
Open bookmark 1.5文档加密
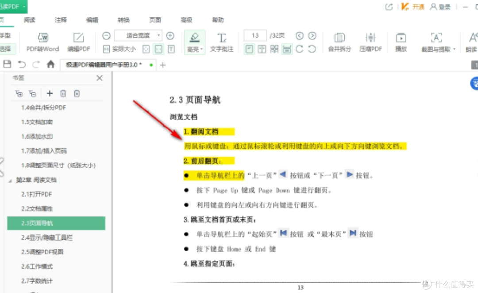(x=37, y=122)
